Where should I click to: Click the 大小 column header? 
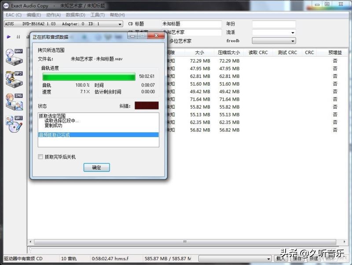tap(199, 52)
